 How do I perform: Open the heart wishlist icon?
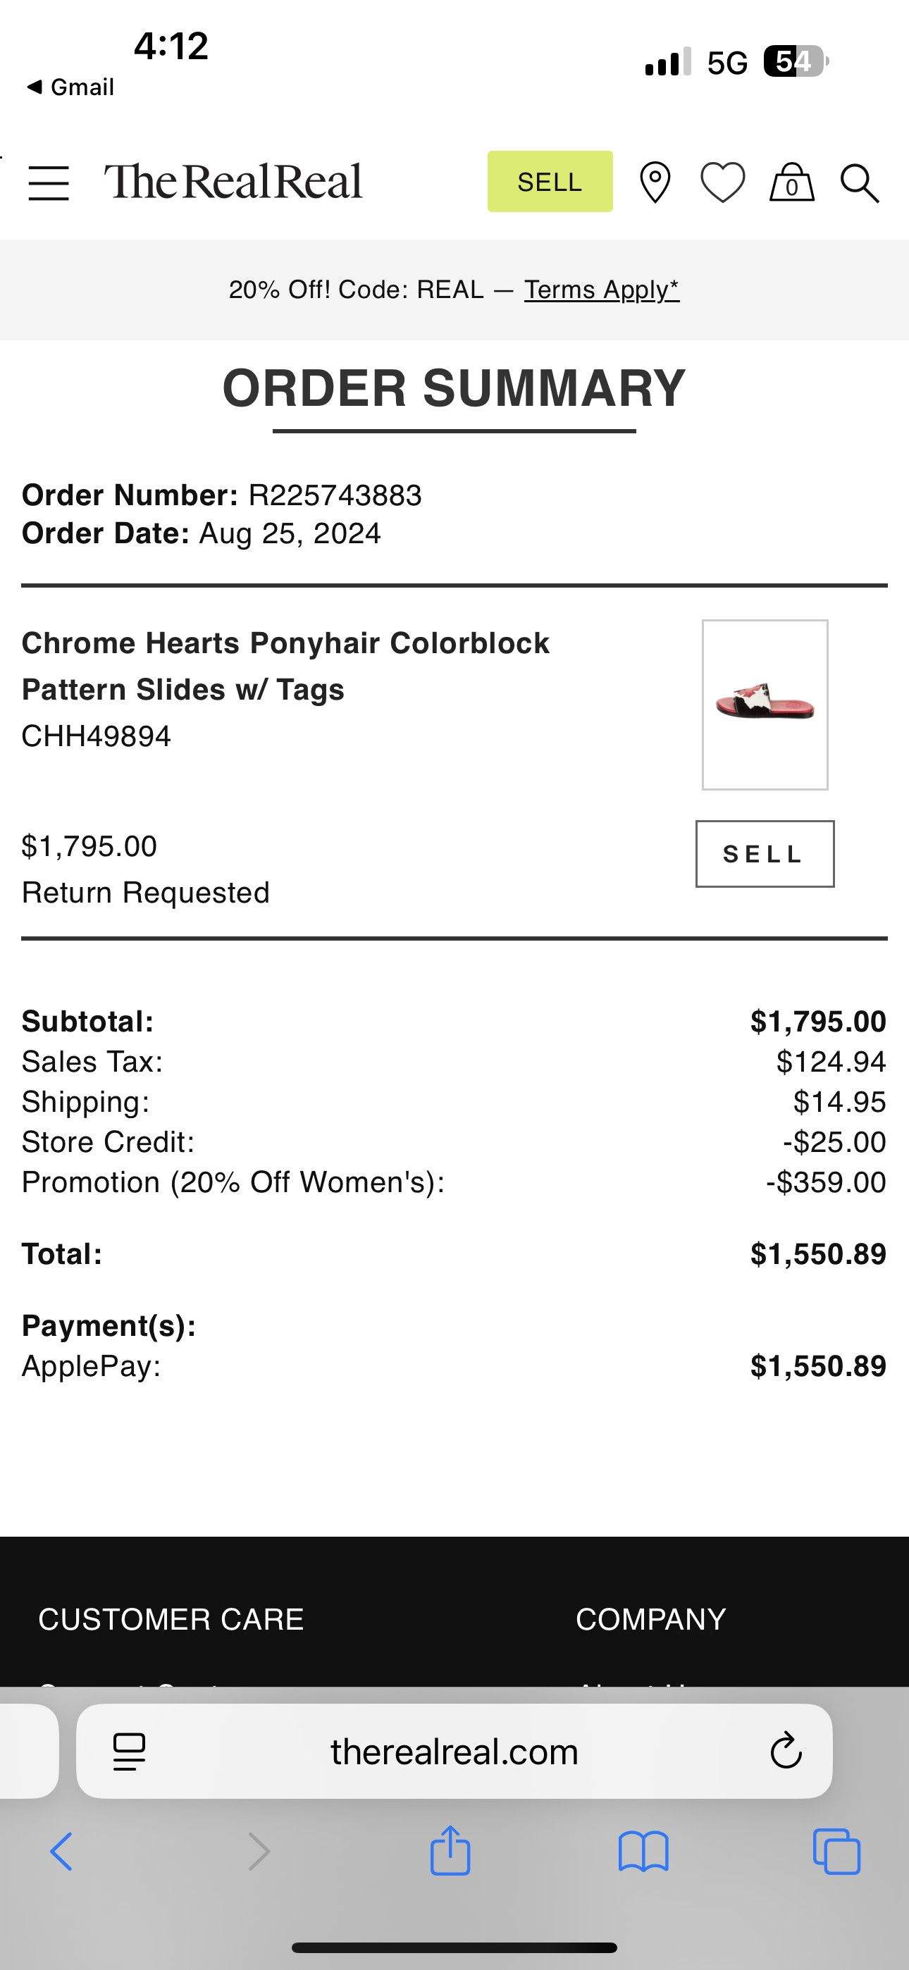coord(722,182)
